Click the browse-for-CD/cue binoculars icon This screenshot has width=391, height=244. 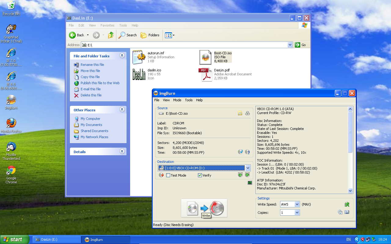click(247, 113)
